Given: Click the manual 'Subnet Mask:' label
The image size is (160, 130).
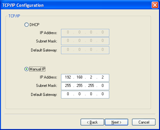Looking at the screenshot, I should 47,86.
